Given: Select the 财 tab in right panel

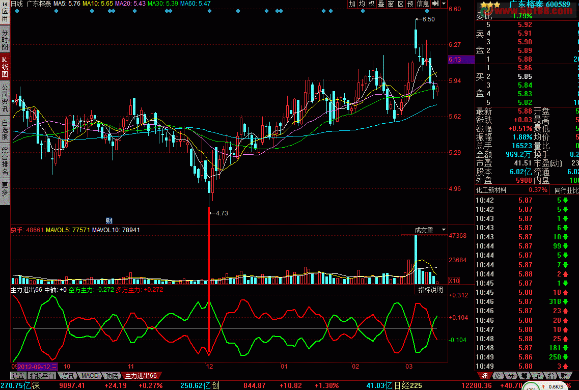Looking at the screenshot, I should pyautogui.click(x=564, y=376).
